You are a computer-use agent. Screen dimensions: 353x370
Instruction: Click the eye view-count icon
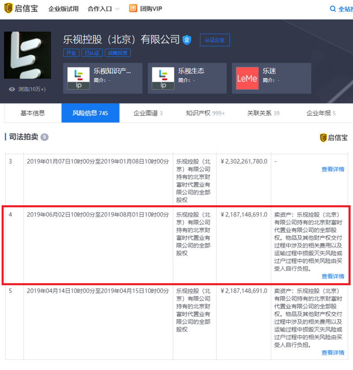point(12,89)
